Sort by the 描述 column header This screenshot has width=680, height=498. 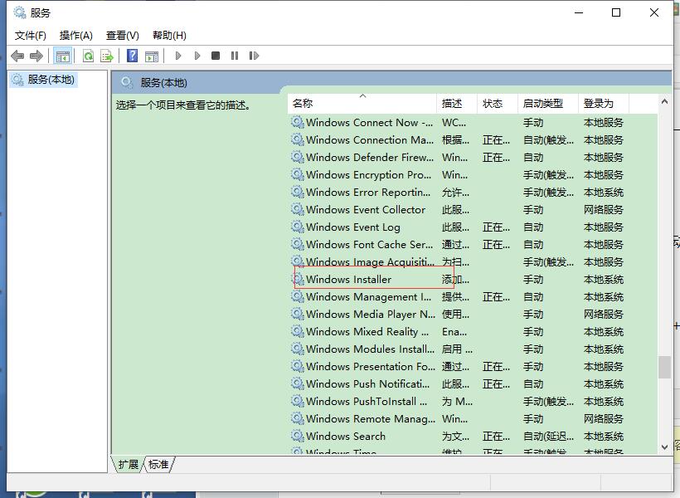click(457, 103)
